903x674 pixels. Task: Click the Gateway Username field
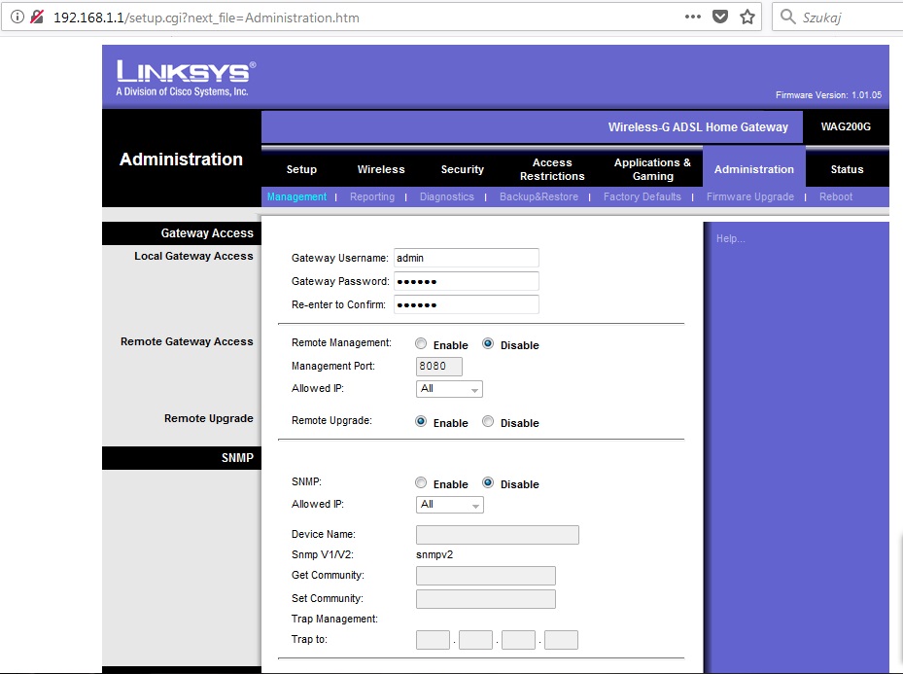pos(467,258)
